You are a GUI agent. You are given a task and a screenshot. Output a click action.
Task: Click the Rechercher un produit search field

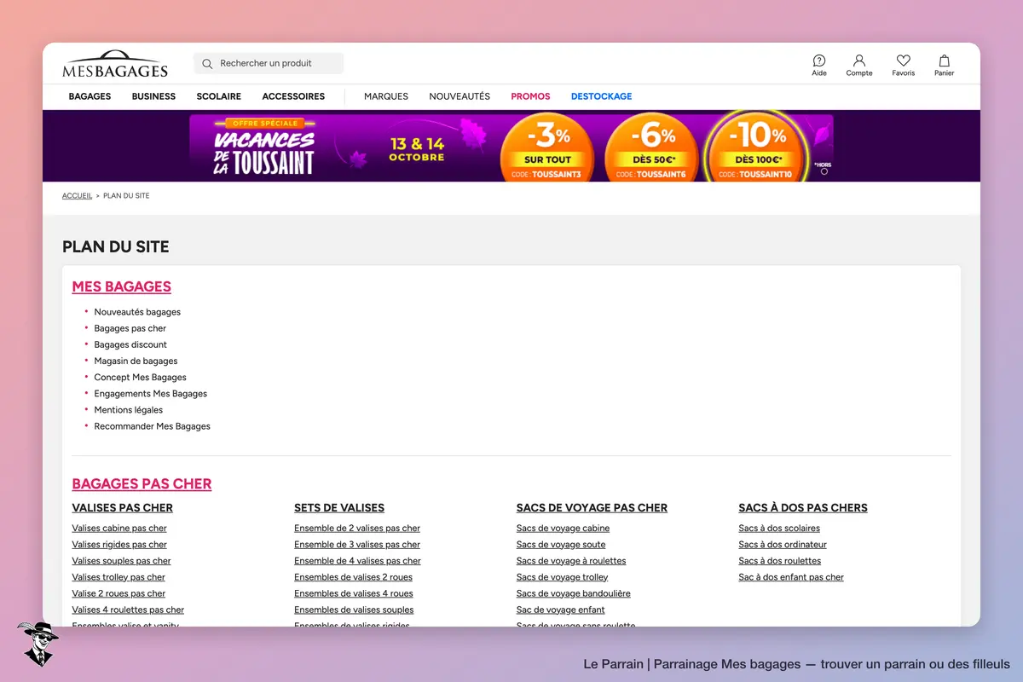coord(269,63)
